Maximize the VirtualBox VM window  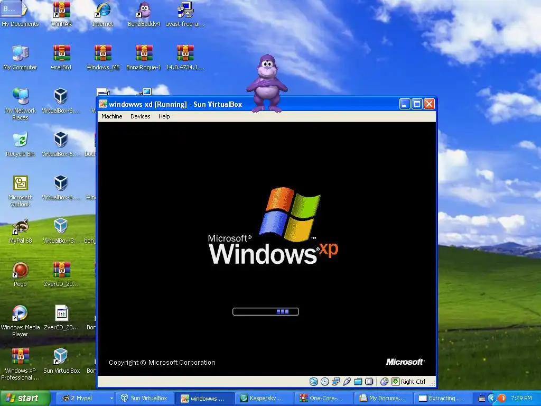point(417,104)
